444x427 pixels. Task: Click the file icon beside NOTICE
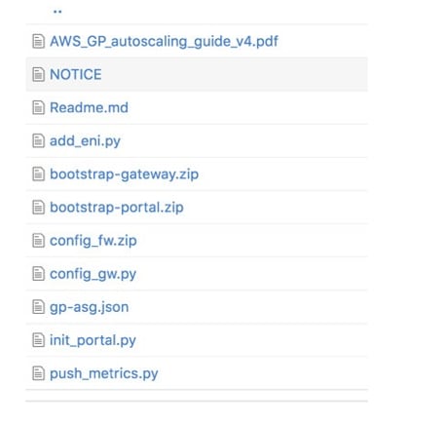coord(38,74)
